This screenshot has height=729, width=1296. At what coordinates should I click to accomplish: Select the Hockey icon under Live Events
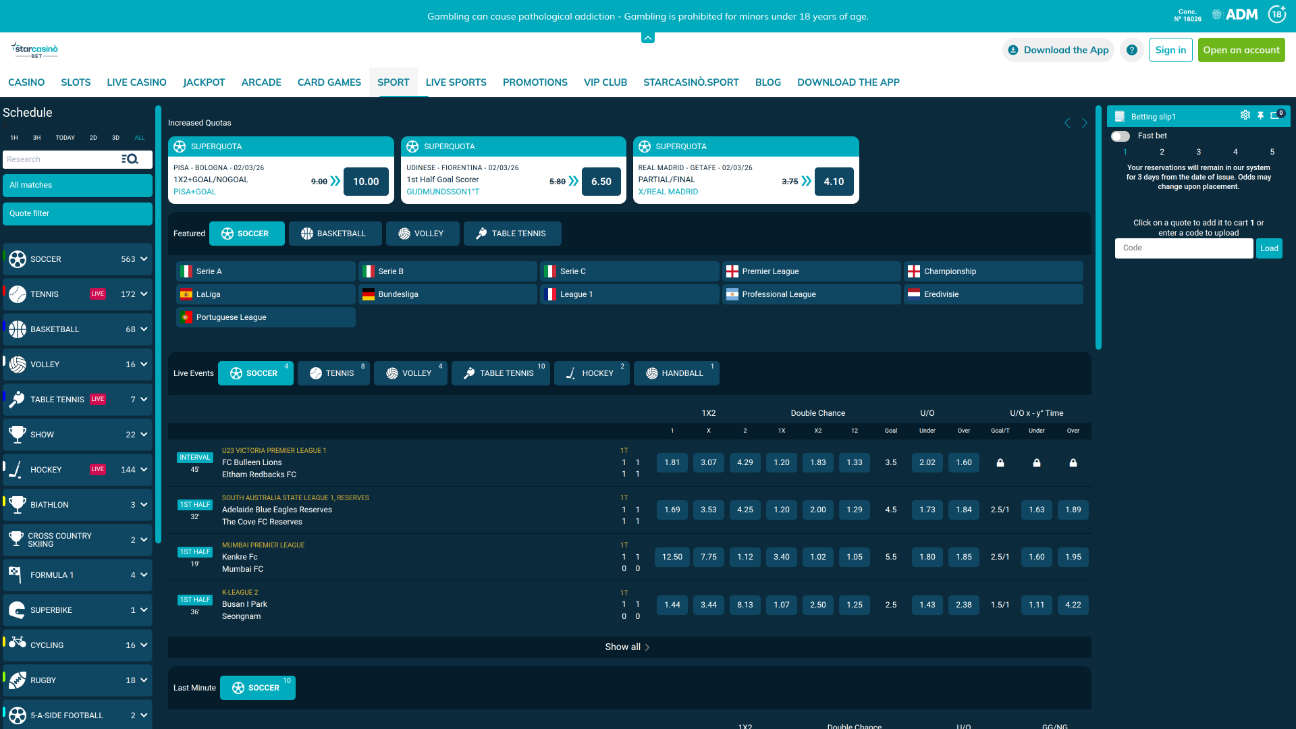point(570,373)
